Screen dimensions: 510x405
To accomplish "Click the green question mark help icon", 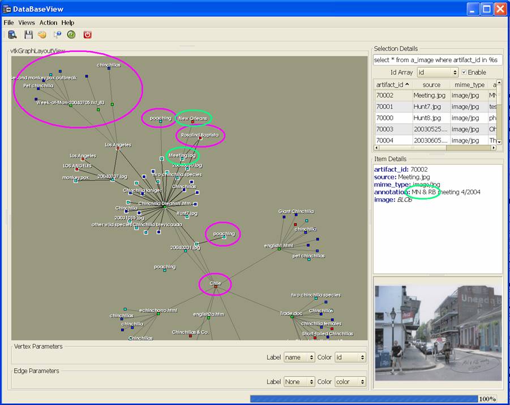I will coord(71,35).
